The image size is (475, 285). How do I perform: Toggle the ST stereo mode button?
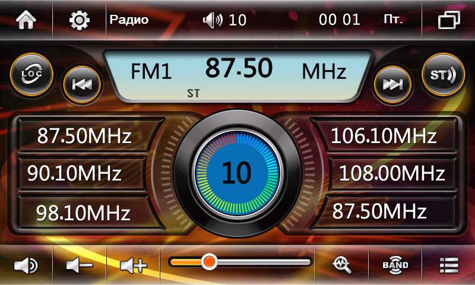(x=443, y=75)
